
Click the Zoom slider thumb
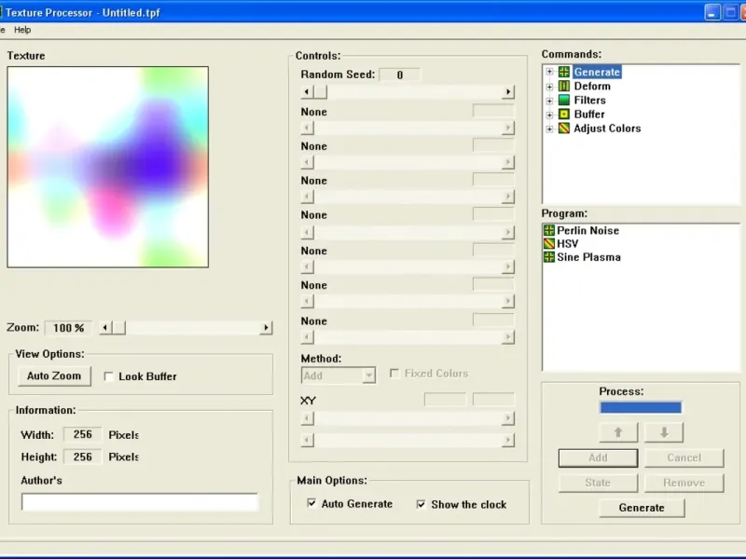119,328
